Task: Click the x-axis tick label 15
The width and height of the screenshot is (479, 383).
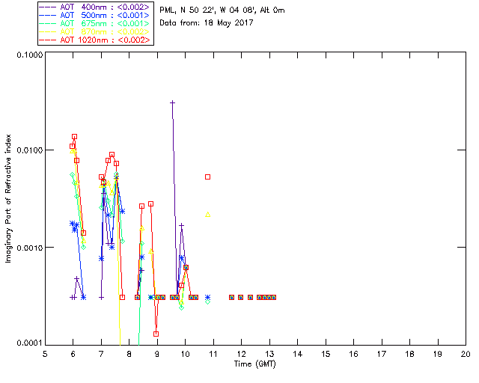Action: [325, 354]
